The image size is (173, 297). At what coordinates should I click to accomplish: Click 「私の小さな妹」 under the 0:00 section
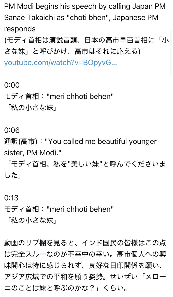coord(31,108)
